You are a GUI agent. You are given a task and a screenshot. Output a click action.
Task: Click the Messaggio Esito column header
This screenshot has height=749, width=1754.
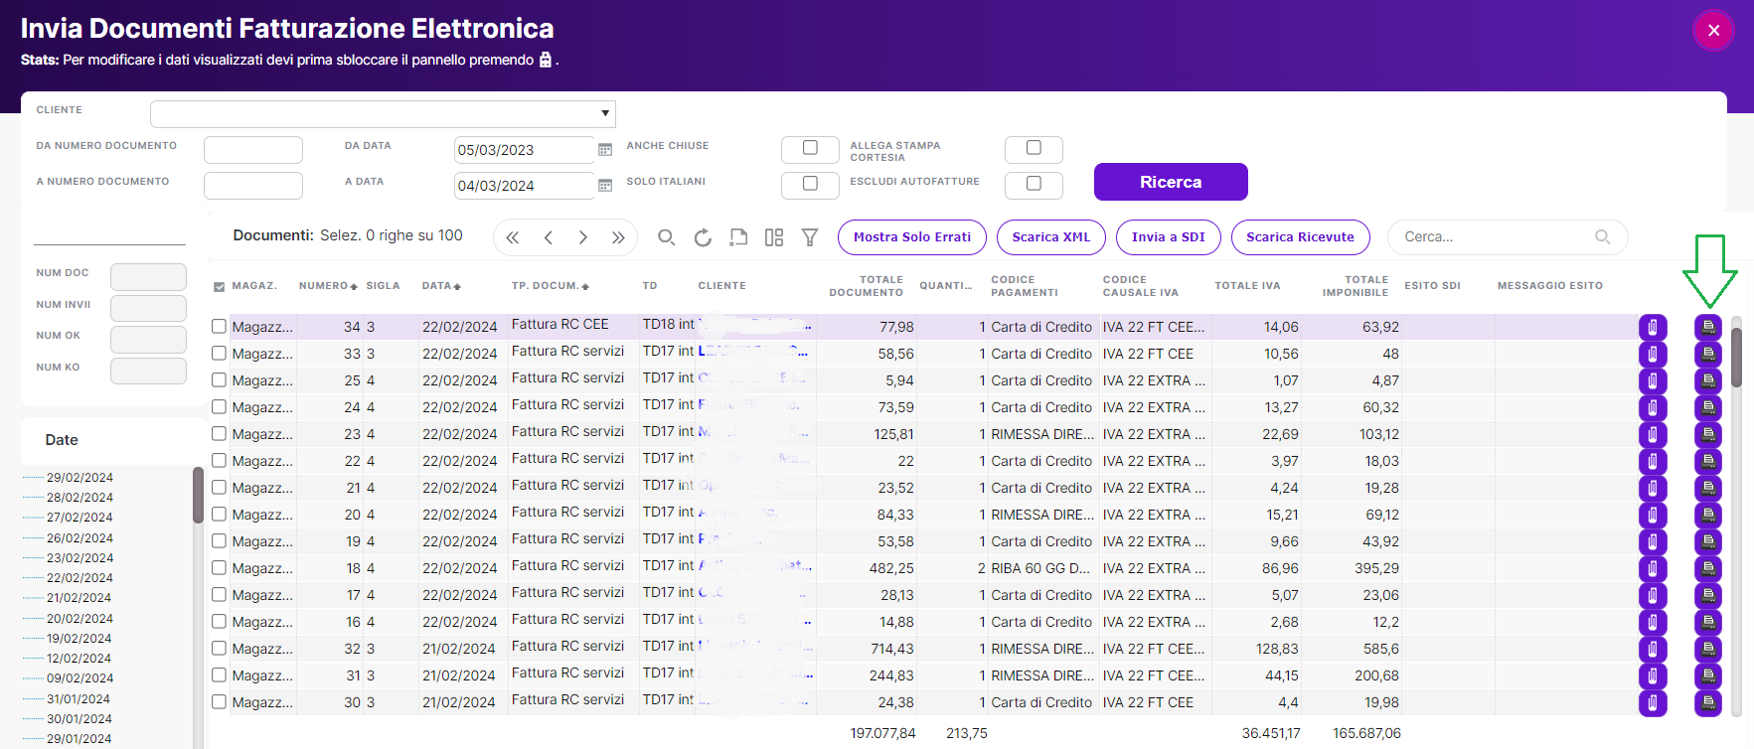pos(1549,286)
